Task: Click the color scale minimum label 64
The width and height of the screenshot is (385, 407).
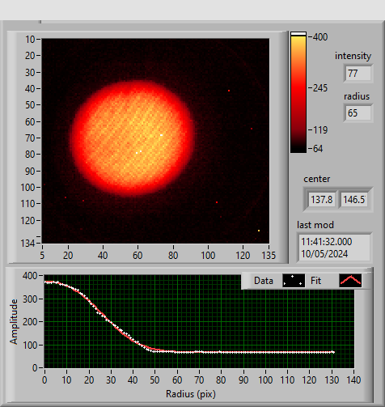Action: click(x=318, y=149)
